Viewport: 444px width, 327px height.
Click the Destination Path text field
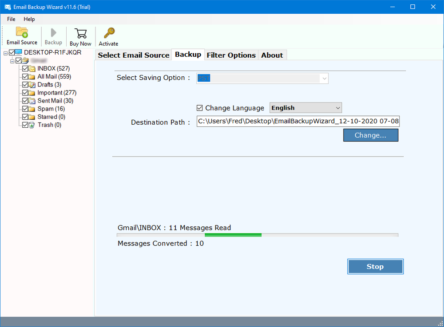pyautogui.click(x=297, y=121)
